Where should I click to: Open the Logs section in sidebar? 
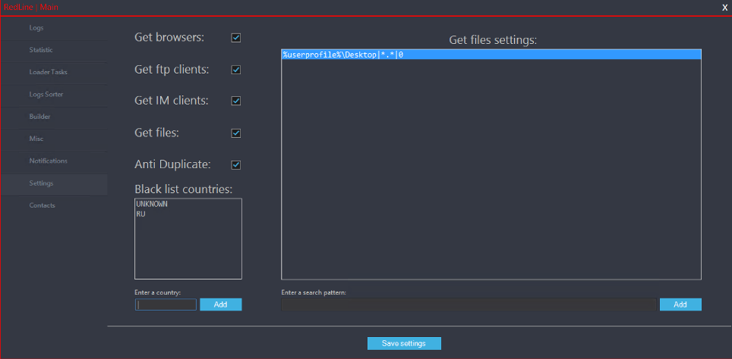coord(36,28)
